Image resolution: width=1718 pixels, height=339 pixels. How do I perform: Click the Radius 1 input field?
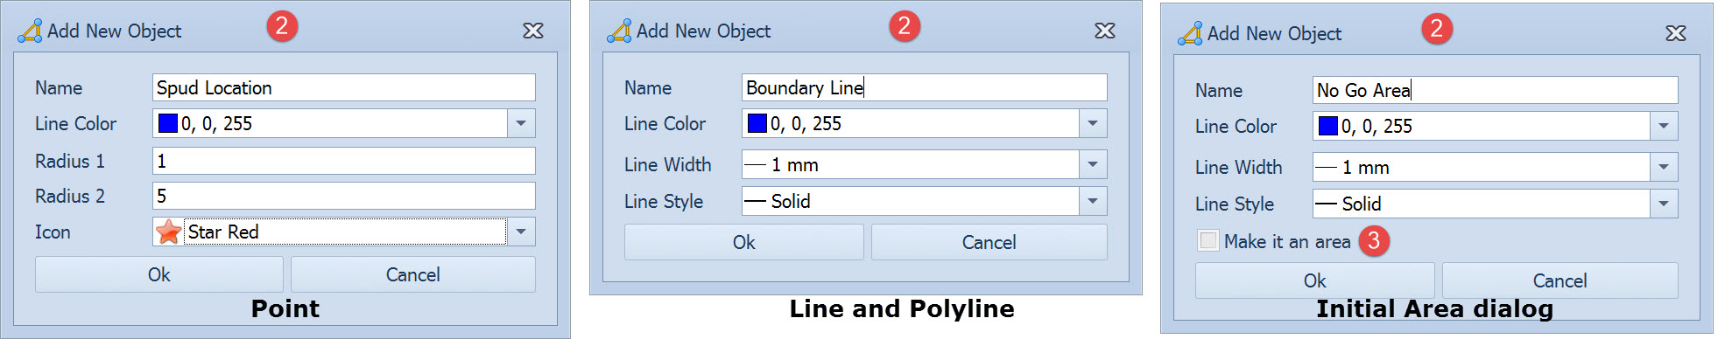[344, 161]
